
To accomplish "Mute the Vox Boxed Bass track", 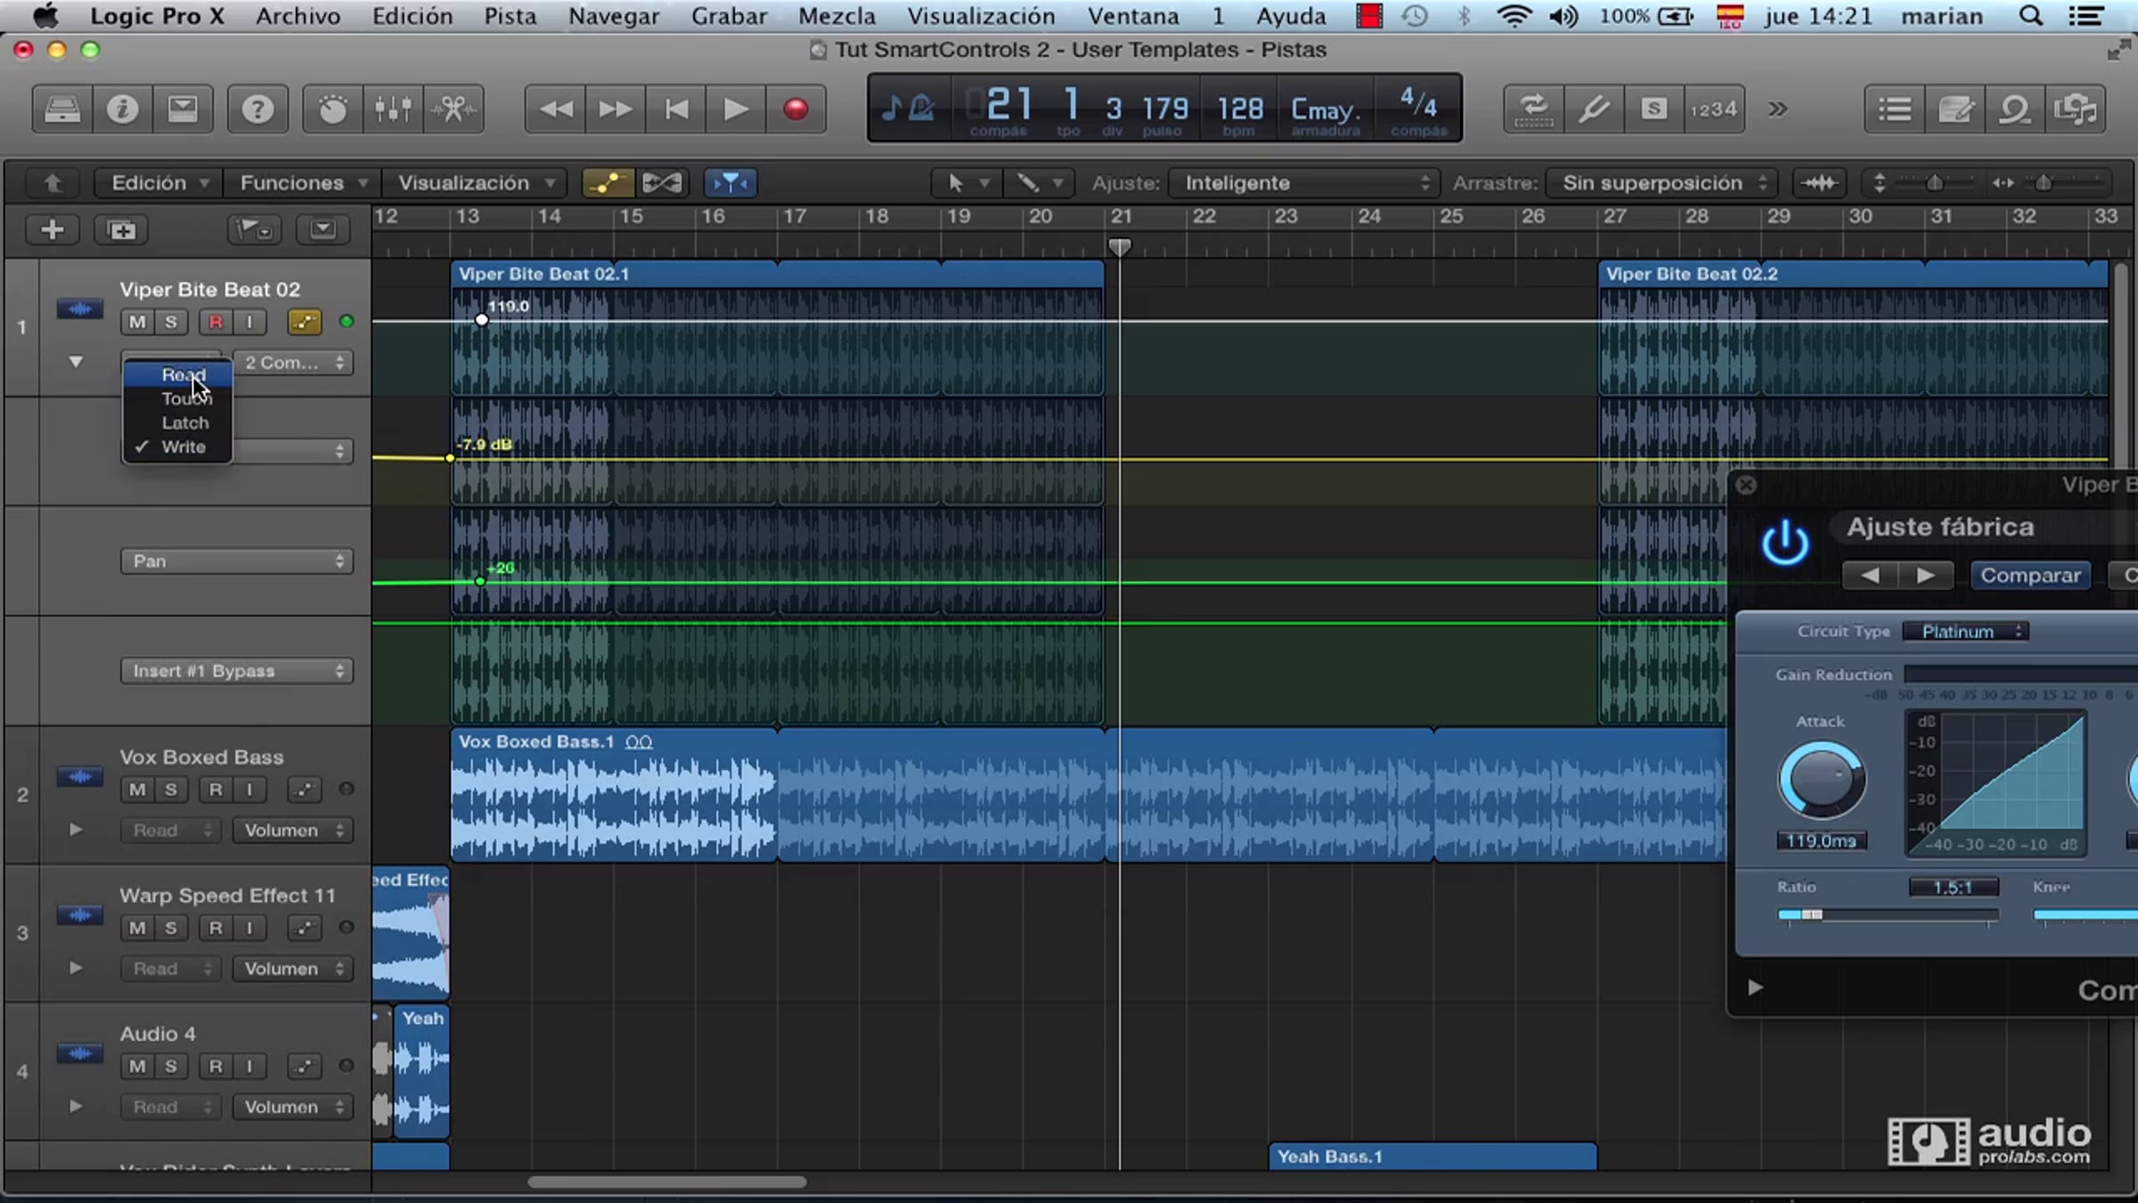I will click(x=137, y=790).
